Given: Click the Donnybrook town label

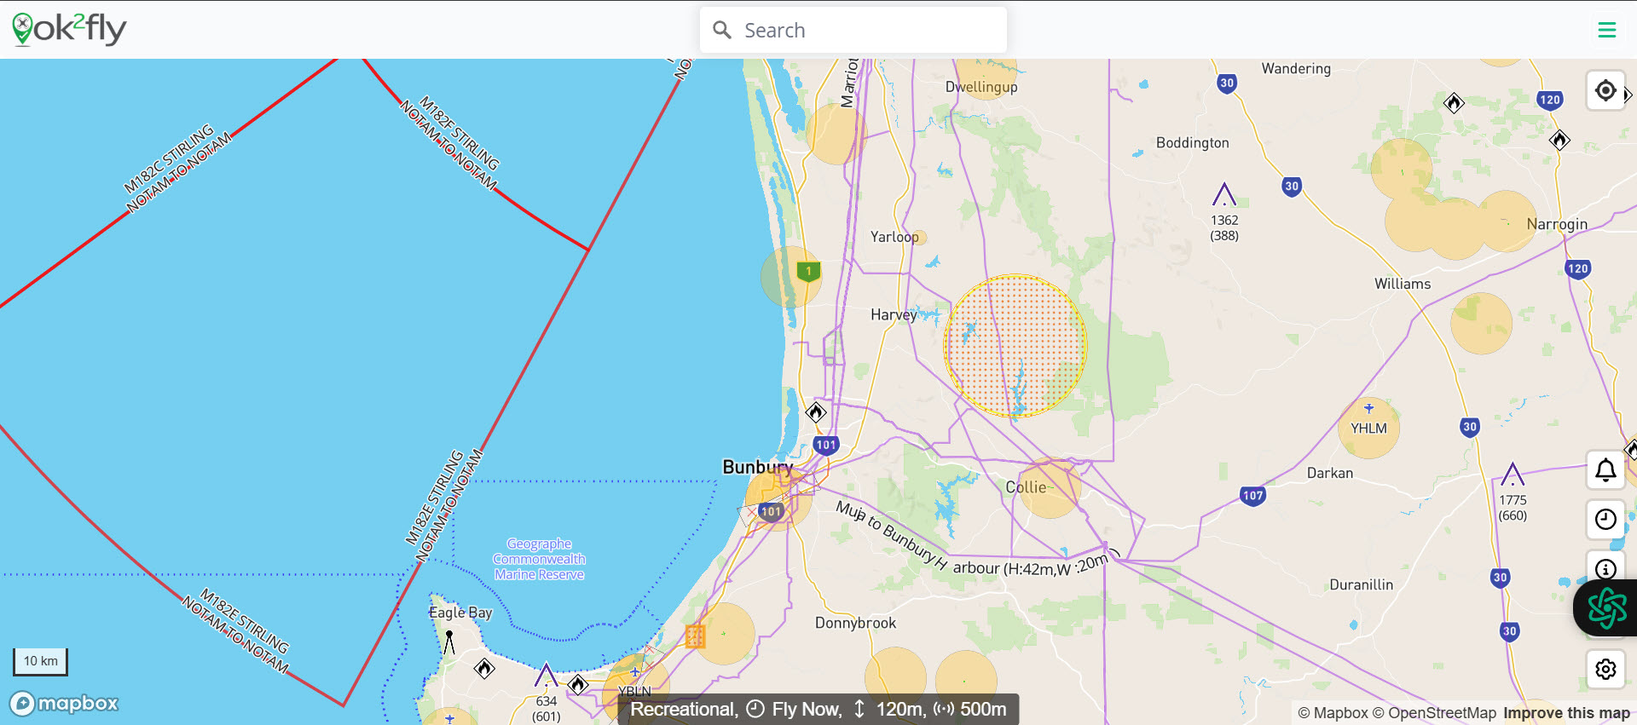Looking at the screenshot, I should [855, 623].
